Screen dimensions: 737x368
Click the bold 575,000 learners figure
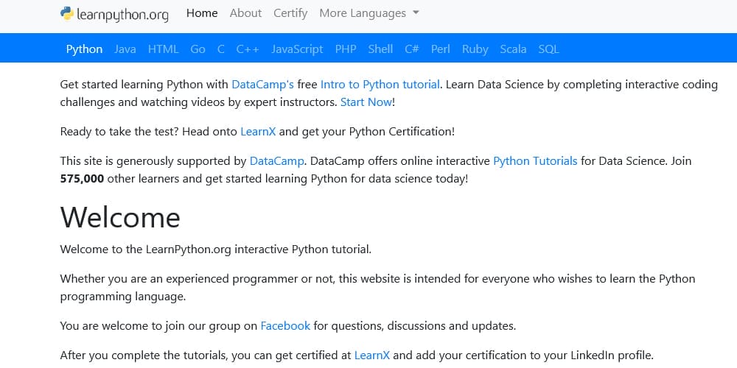coord(83,179)
